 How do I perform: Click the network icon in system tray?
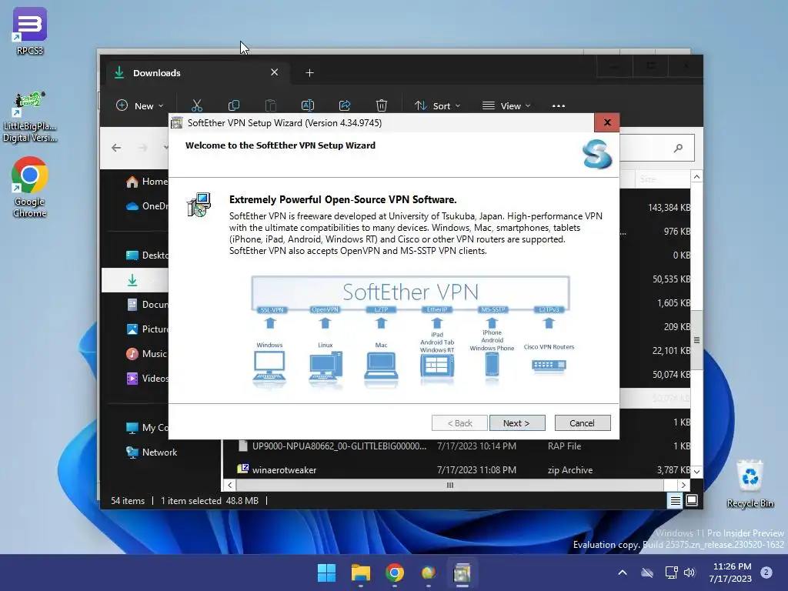[x=671, y=573]
